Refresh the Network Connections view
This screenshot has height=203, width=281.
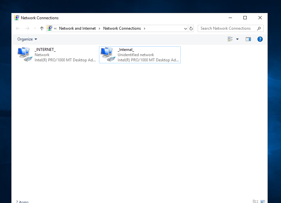(x=191, y=28)
